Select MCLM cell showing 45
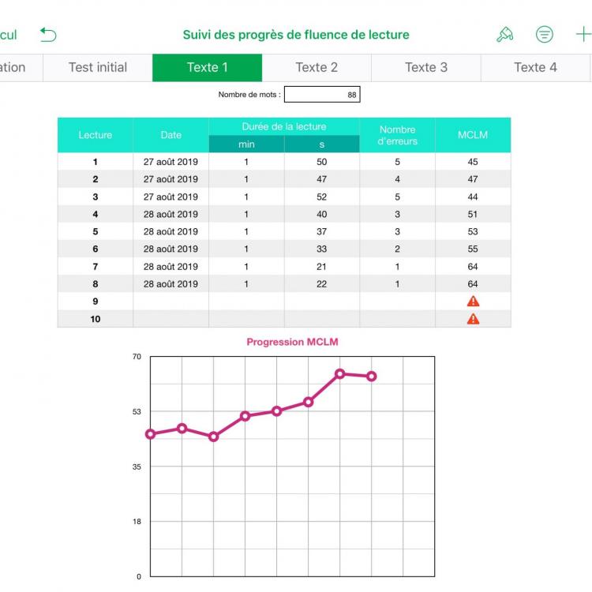Image resolution: width=592 pixels, height=592 pixels. [473, 162]
